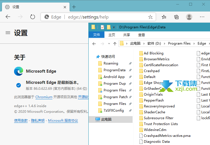Select the Trust Protection Lists folder
Viewport: 210px width, 145px height.
pyautogui.click(x=159, y=124)
